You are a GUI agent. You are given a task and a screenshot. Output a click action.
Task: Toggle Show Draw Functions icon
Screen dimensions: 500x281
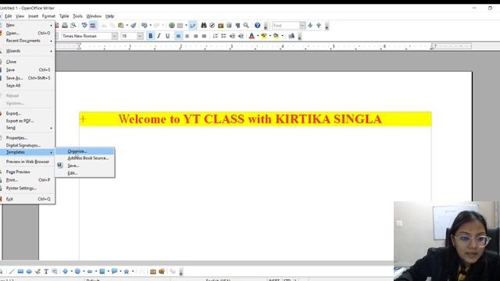(192, 26)
